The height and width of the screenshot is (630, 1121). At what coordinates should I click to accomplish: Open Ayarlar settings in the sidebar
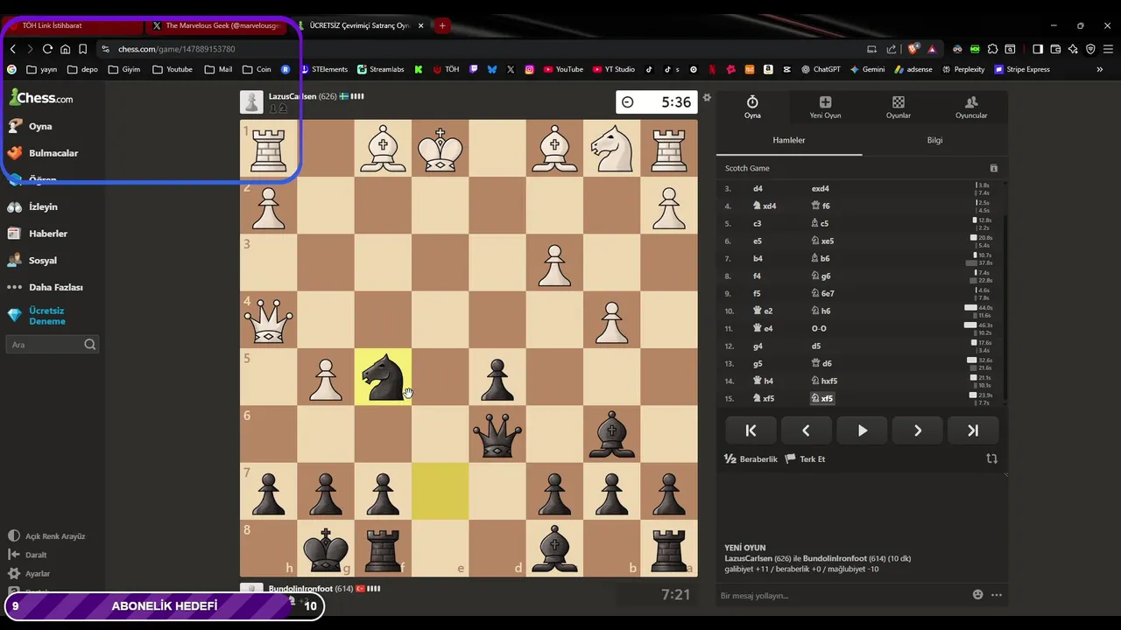(x=29, y=574)
